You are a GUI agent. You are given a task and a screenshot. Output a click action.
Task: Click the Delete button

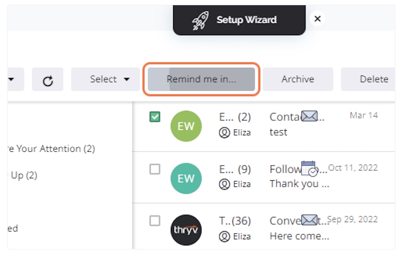[368, 79]
